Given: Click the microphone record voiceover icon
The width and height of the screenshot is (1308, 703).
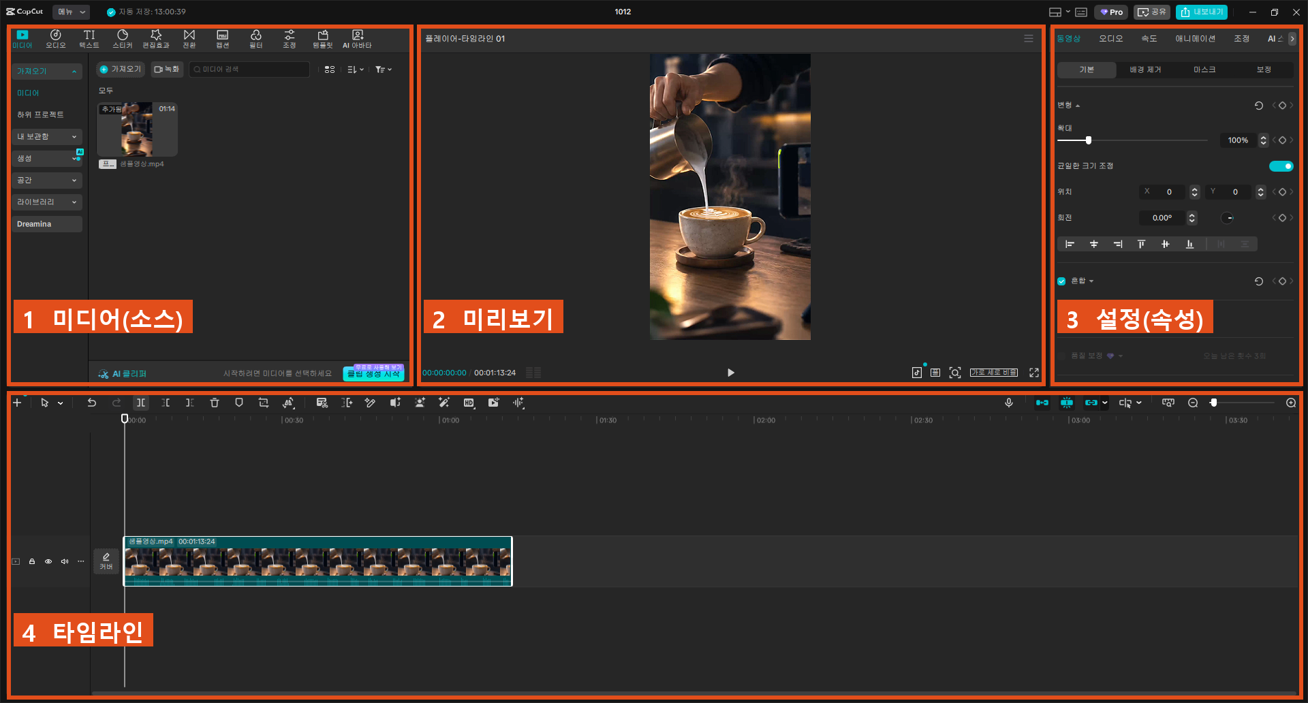Looking at the screenshot, I should click(x=1009, y=403).
